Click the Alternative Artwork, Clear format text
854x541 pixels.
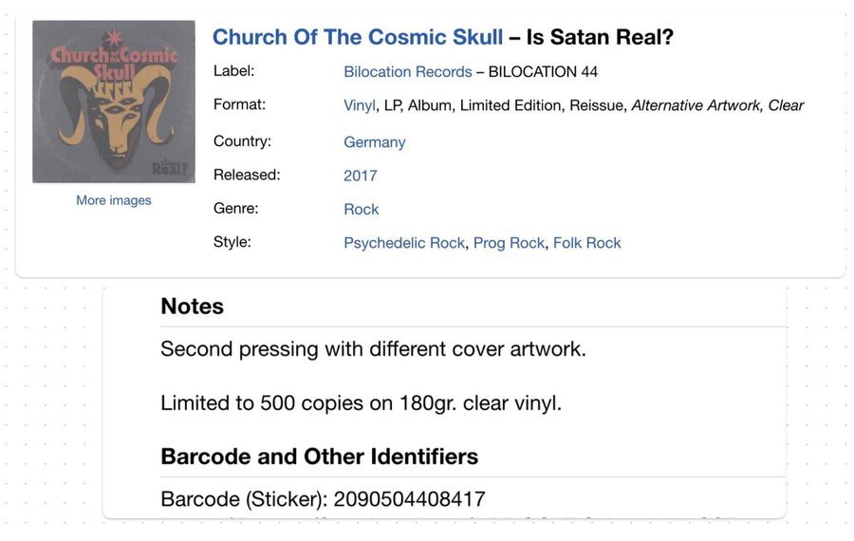click(717, 105)
